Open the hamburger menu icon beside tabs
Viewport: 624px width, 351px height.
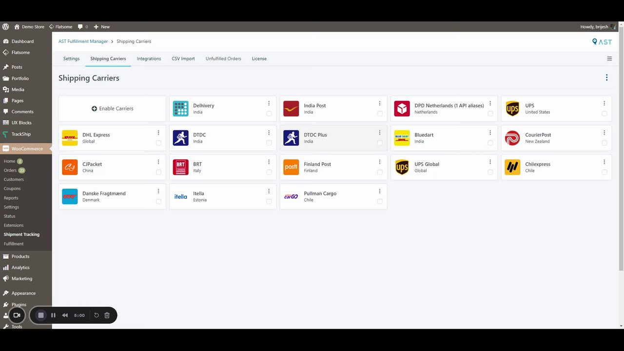coord(609,58)
